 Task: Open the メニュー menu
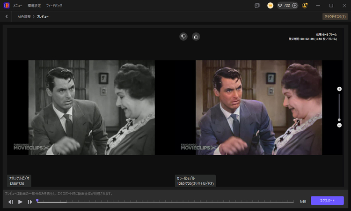coord(18,6)
